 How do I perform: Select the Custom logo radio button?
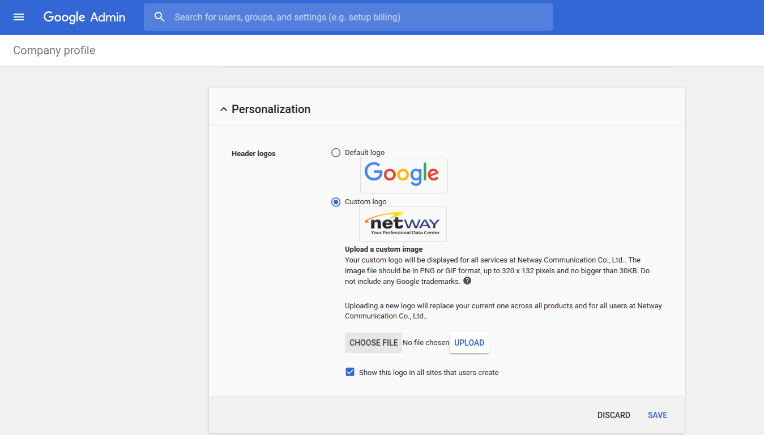[336, 202]
